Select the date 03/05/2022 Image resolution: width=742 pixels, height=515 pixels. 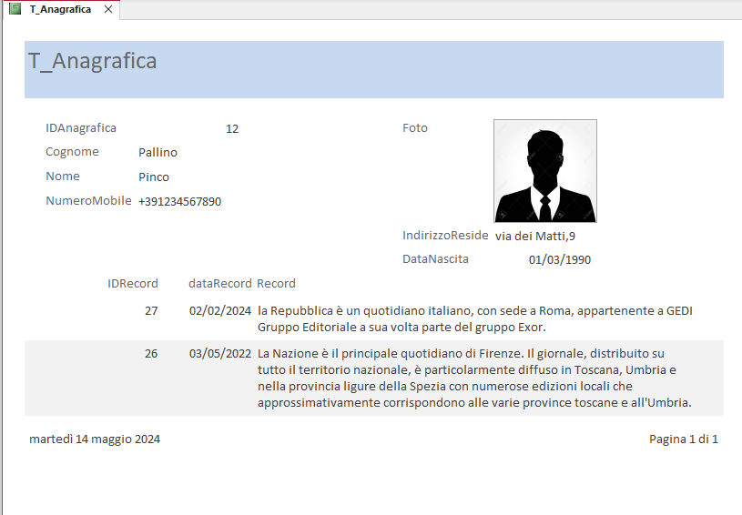point(220,353)
